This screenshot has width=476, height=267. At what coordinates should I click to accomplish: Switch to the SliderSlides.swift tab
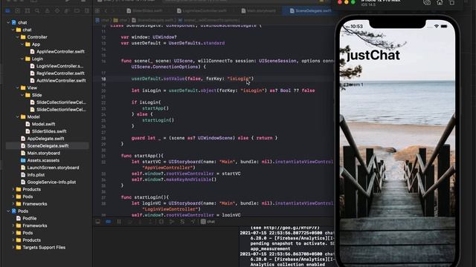click(x=144, y=11)
